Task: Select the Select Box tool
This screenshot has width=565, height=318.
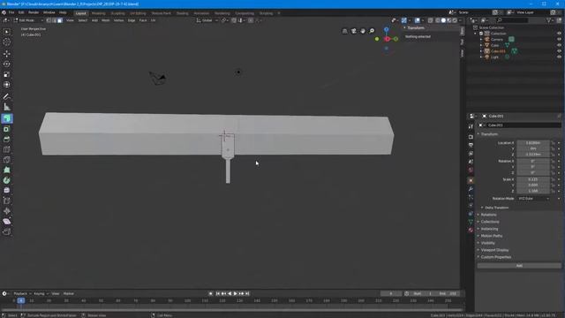Action: click(x=7, y=32)
